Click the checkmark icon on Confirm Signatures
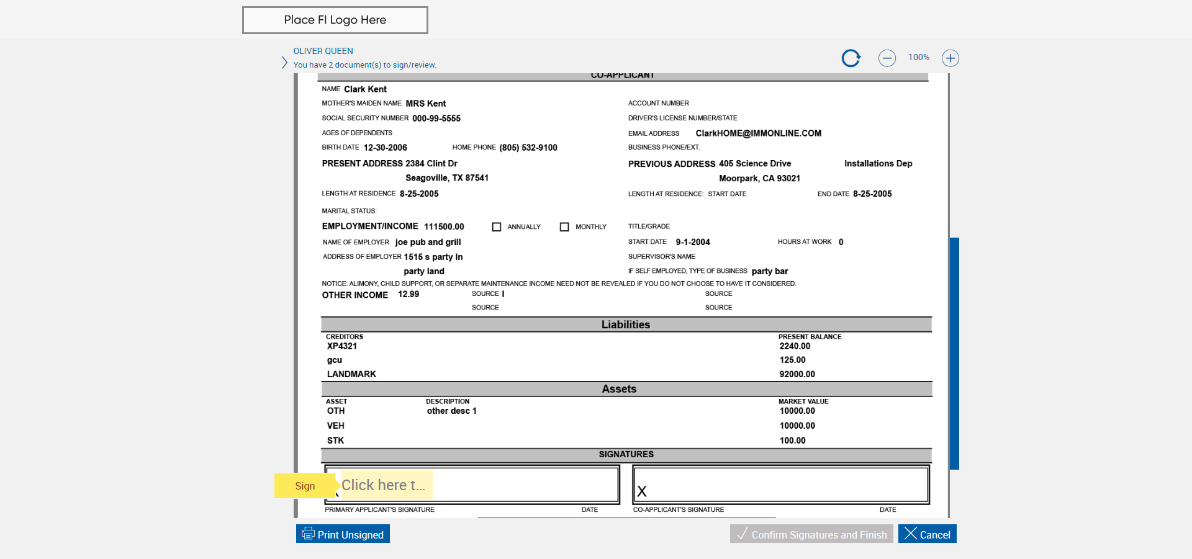The width and height of the screenshot is (1192, 559). pos(742,534)
